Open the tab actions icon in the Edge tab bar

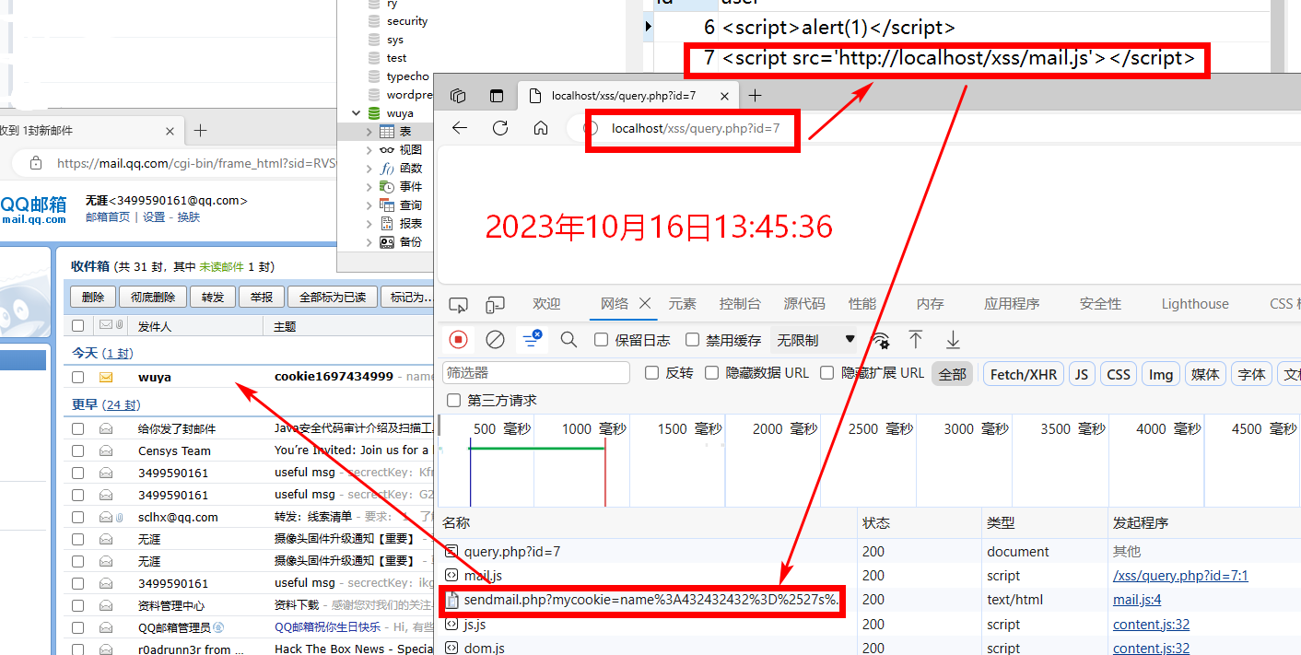point(458,95)
